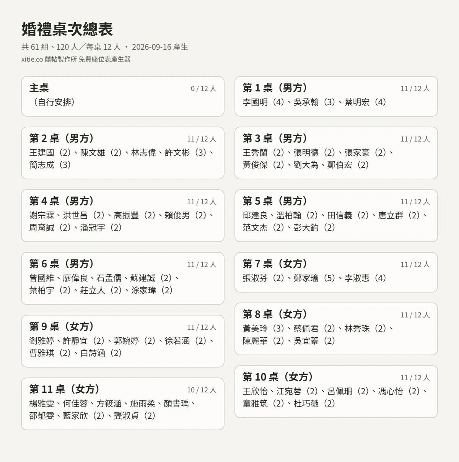Click the 11 / 12 人 count on 第 1 桌

(415, 89)
